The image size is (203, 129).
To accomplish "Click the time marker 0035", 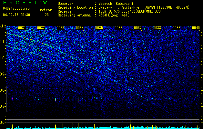I will pos(99,28).
